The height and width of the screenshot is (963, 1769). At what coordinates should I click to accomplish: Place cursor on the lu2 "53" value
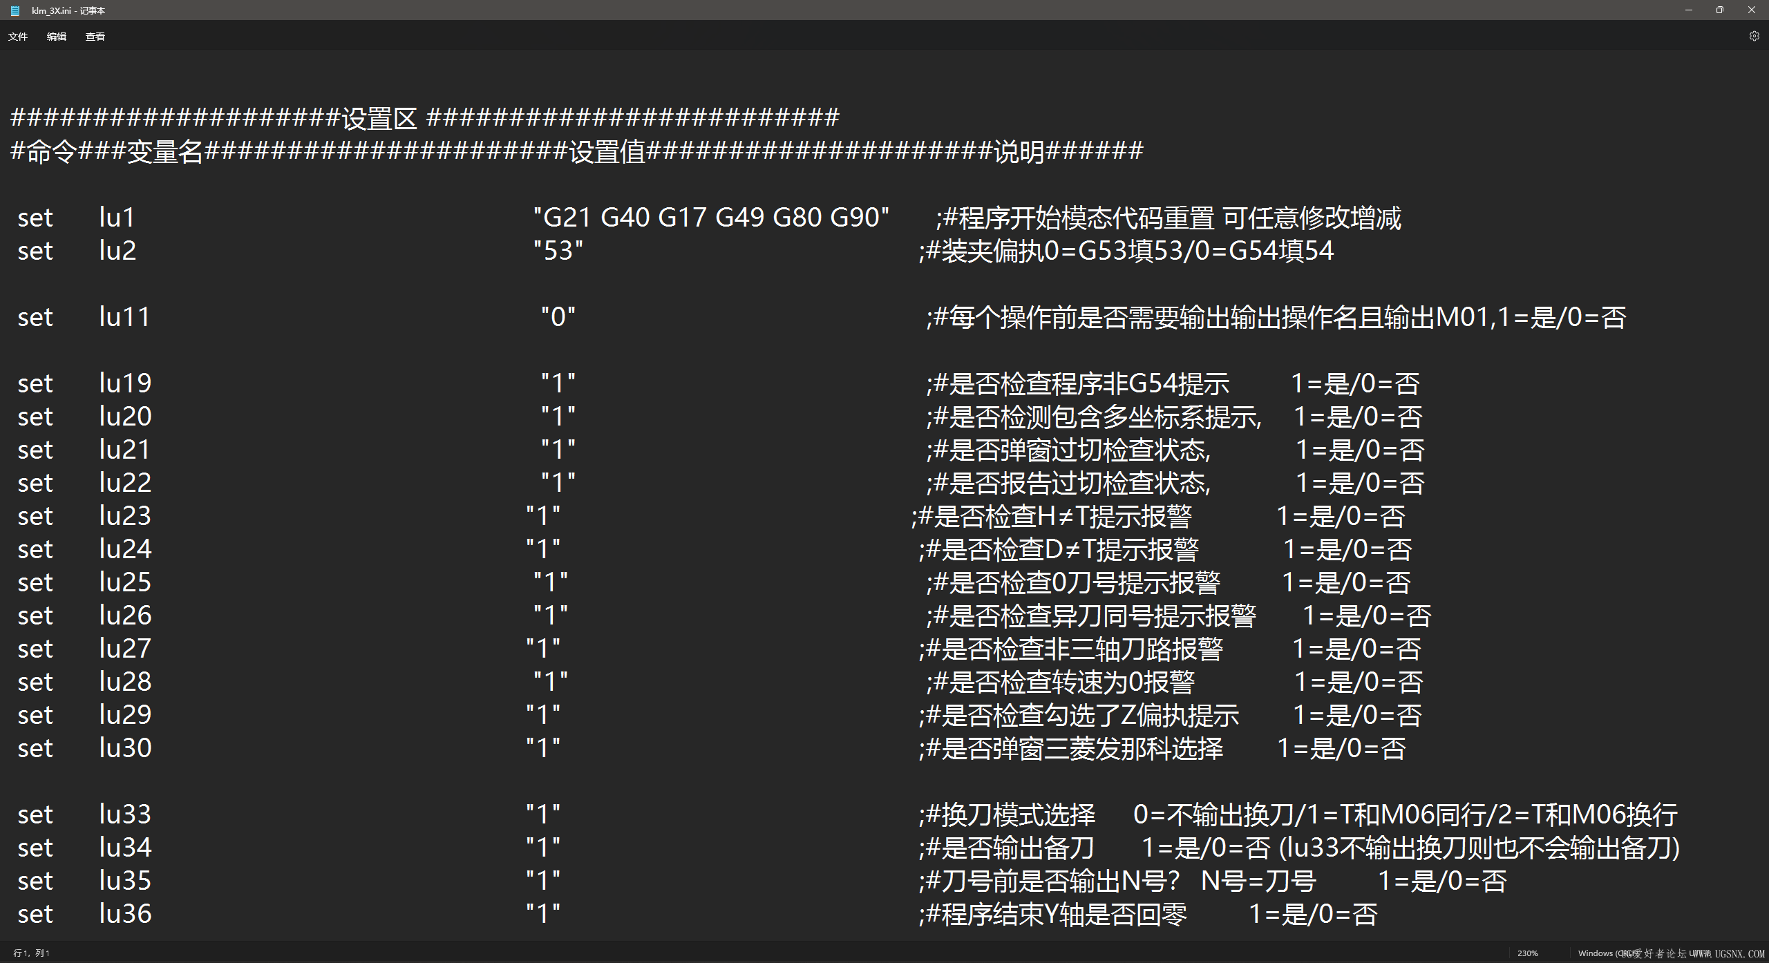(558, 251)
